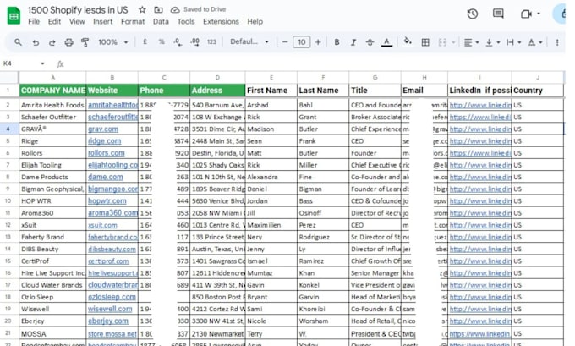Select the COMPANY NAME header cell
The width and height of the screenshot is (575, 346).
(52, 91)
